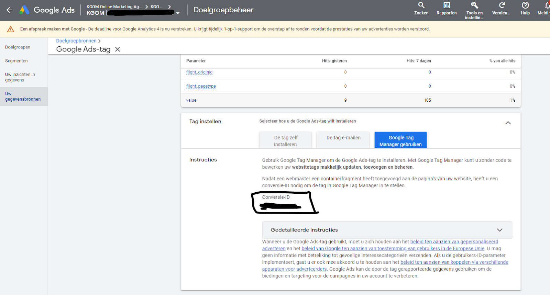The image size is (550, 295).
Task: Go to the Doelgroepbronnen breadcrumb
Action: coord(76,41)
